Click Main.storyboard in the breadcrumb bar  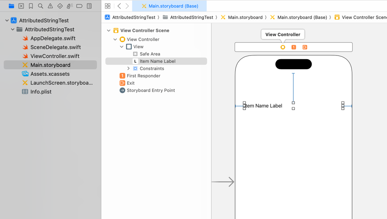(x=245, y=17)
